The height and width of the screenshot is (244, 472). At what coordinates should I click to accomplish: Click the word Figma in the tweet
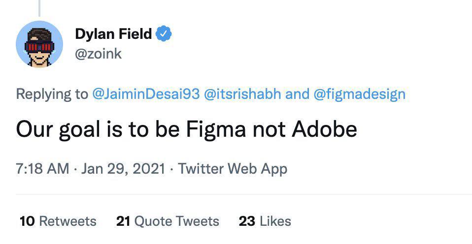[x=216, y=129]
